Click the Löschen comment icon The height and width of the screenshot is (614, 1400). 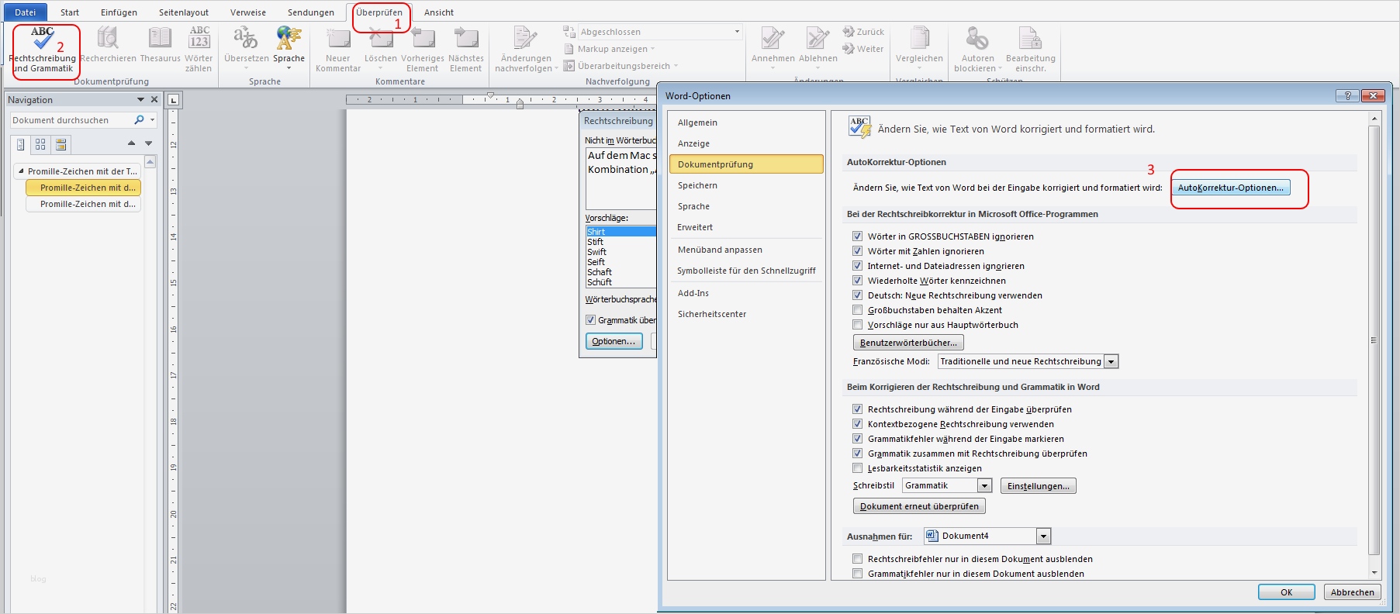[381, 38]
